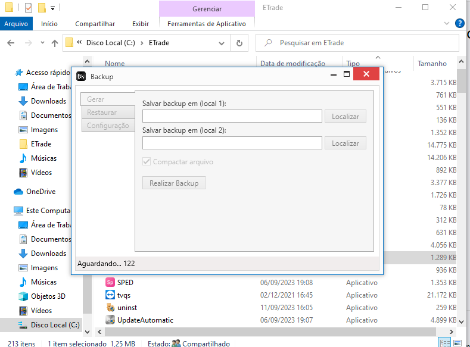Click the Pesquisar em ETrade search box
Viewport: 470px width, 347px height.
click(x=357, y=43)
